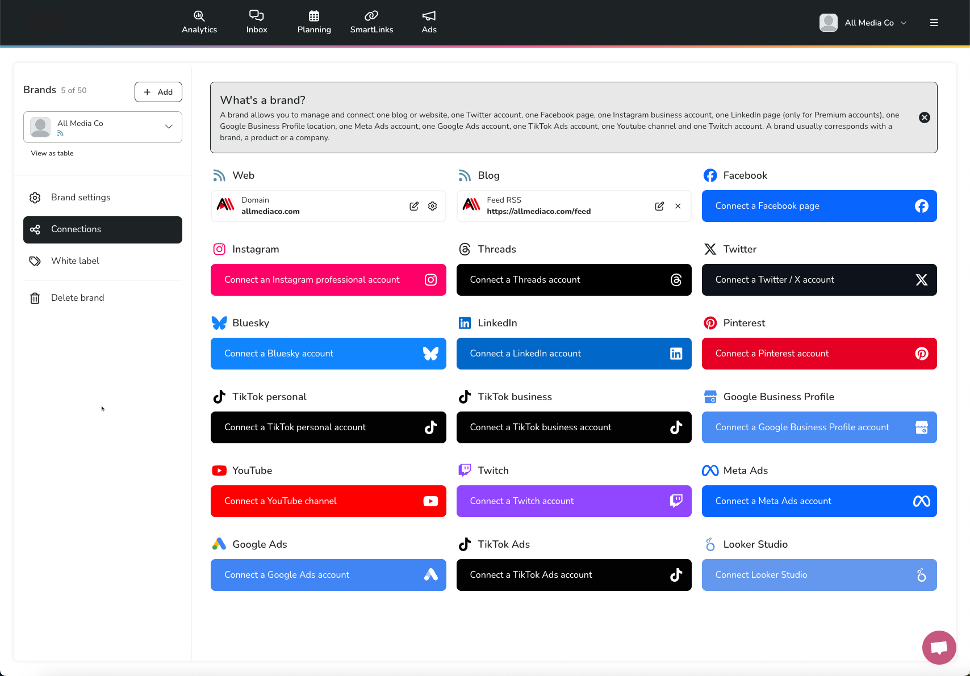Click the Facebook heading icon
This screenshot has width=970, height=676.
pyautogui.click(x=710, y=175)
